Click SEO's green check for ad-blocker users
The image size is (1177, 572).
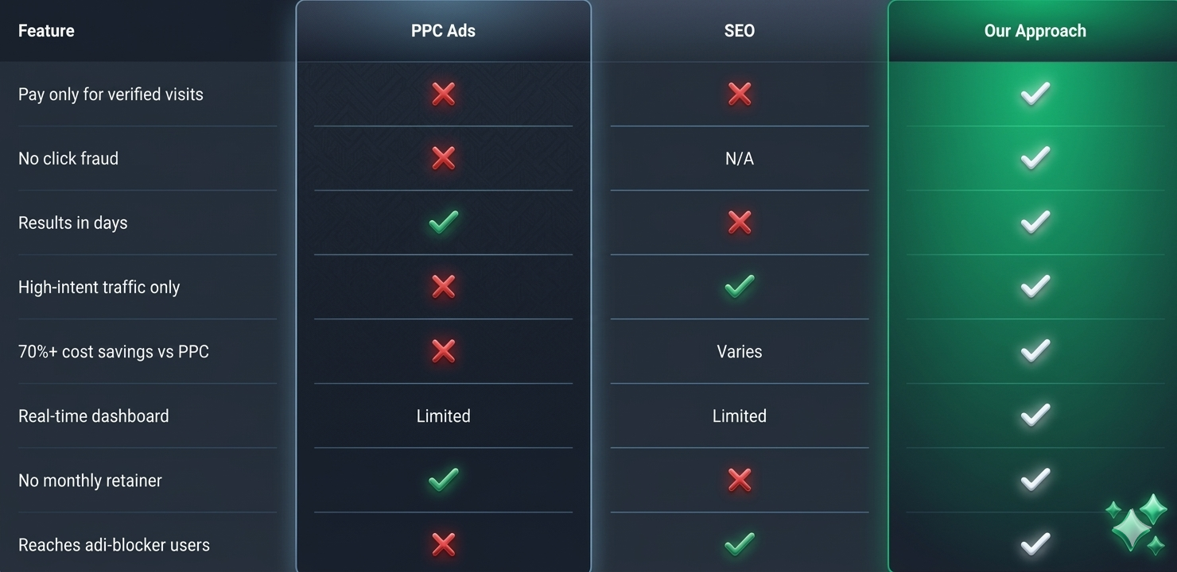click(739, 544)
